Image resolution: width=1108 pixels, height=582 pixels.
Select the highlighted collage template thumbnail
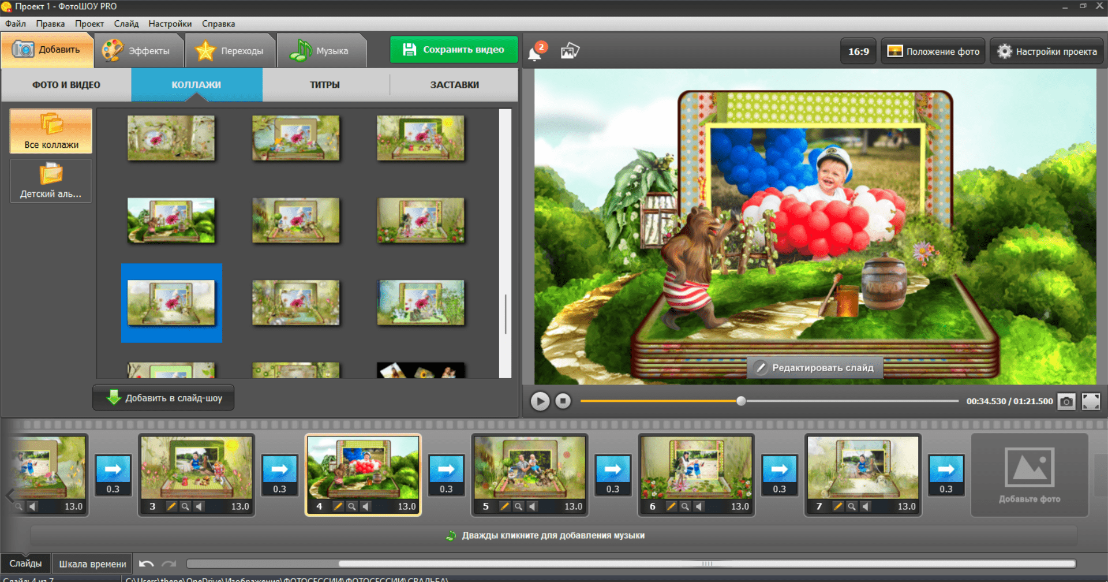point(171,303)
